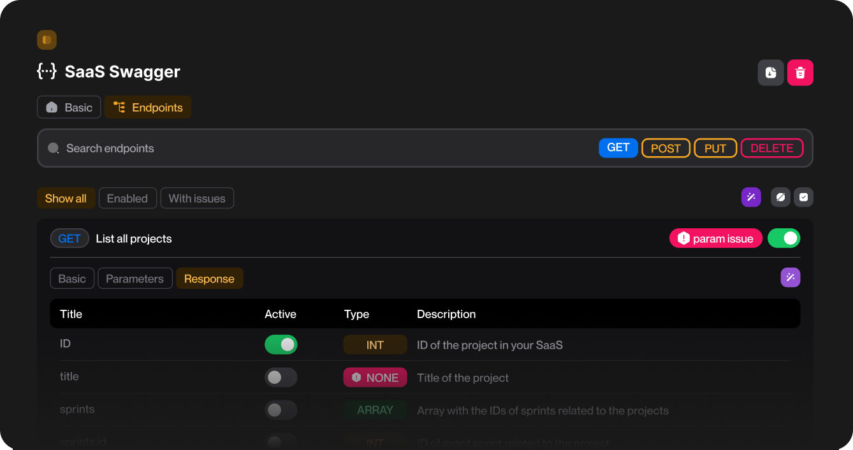Toggle the DELETE method filter
Image resolution: width=853 pixels, height=450 pixels.
coord(772,148)
